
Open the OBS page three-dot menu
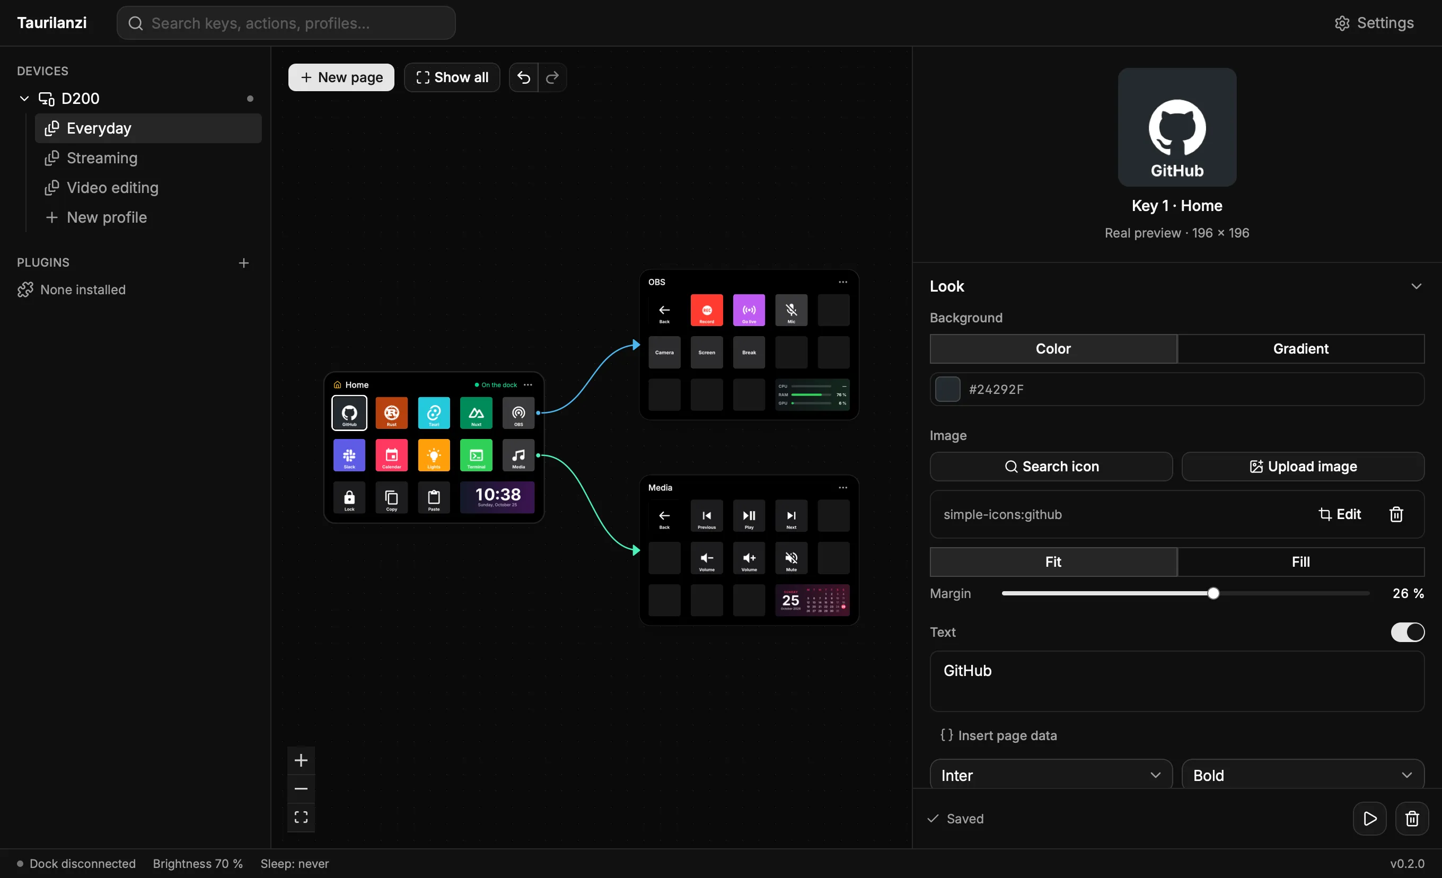tap(843, 282)
